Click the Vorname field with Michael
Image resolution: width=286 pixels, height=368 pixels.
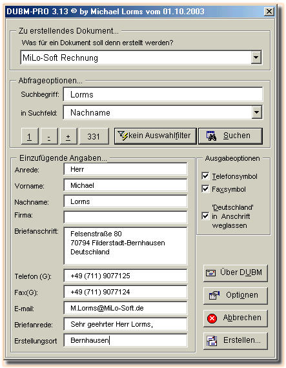125,185
